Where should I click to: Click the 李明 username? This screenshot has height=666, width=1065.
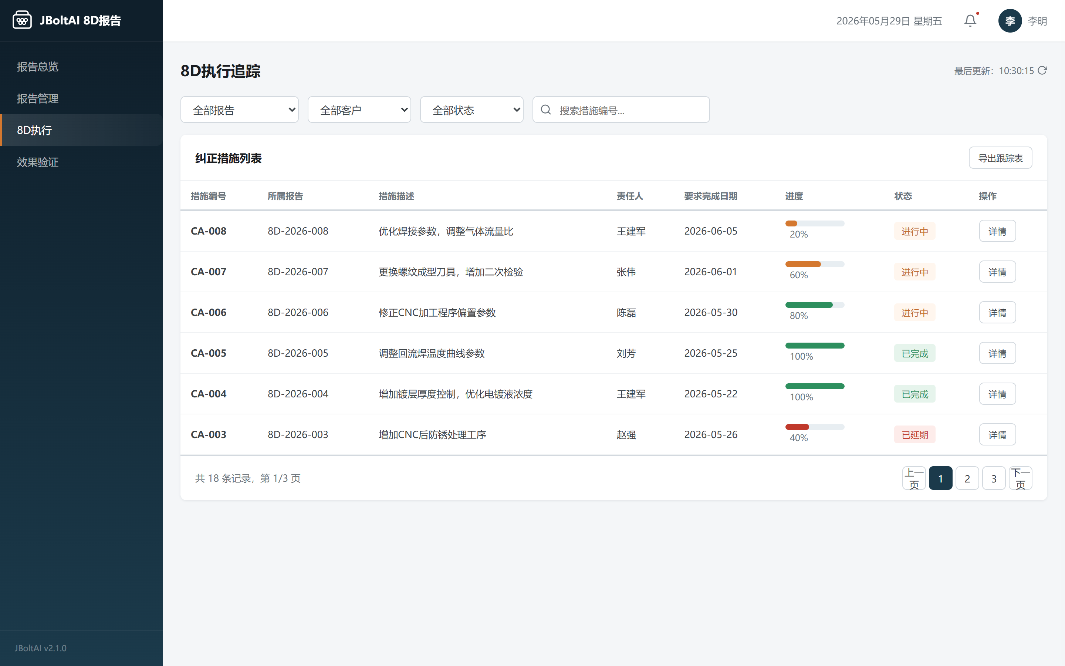coord(1037,21)
